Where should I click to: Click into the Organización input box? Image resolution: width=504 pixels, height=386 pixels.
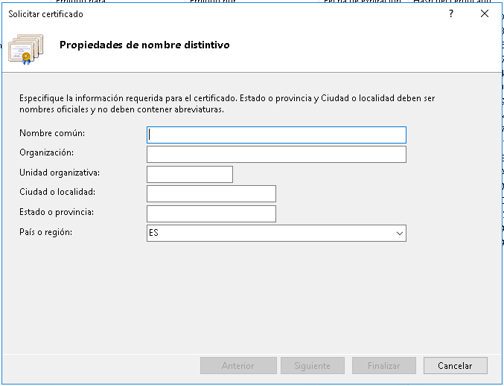[x=276, y=154]
